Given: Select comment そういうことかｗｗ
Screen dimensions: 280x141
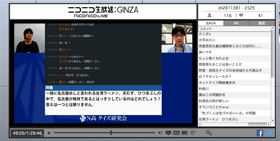Looking at the screenshot, I should pyautogui.click(x=234, y=107).
